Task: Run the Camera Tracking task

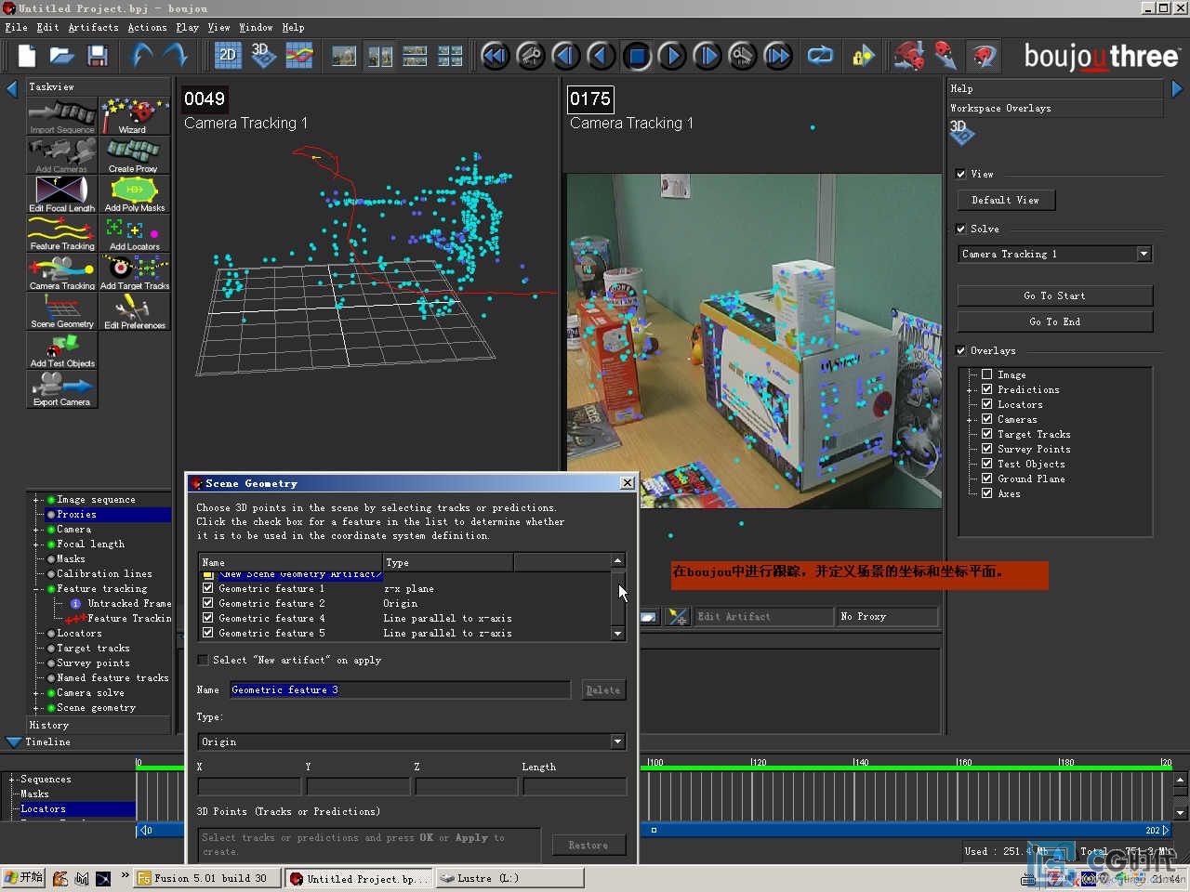Action: click(x=62, y=272)
